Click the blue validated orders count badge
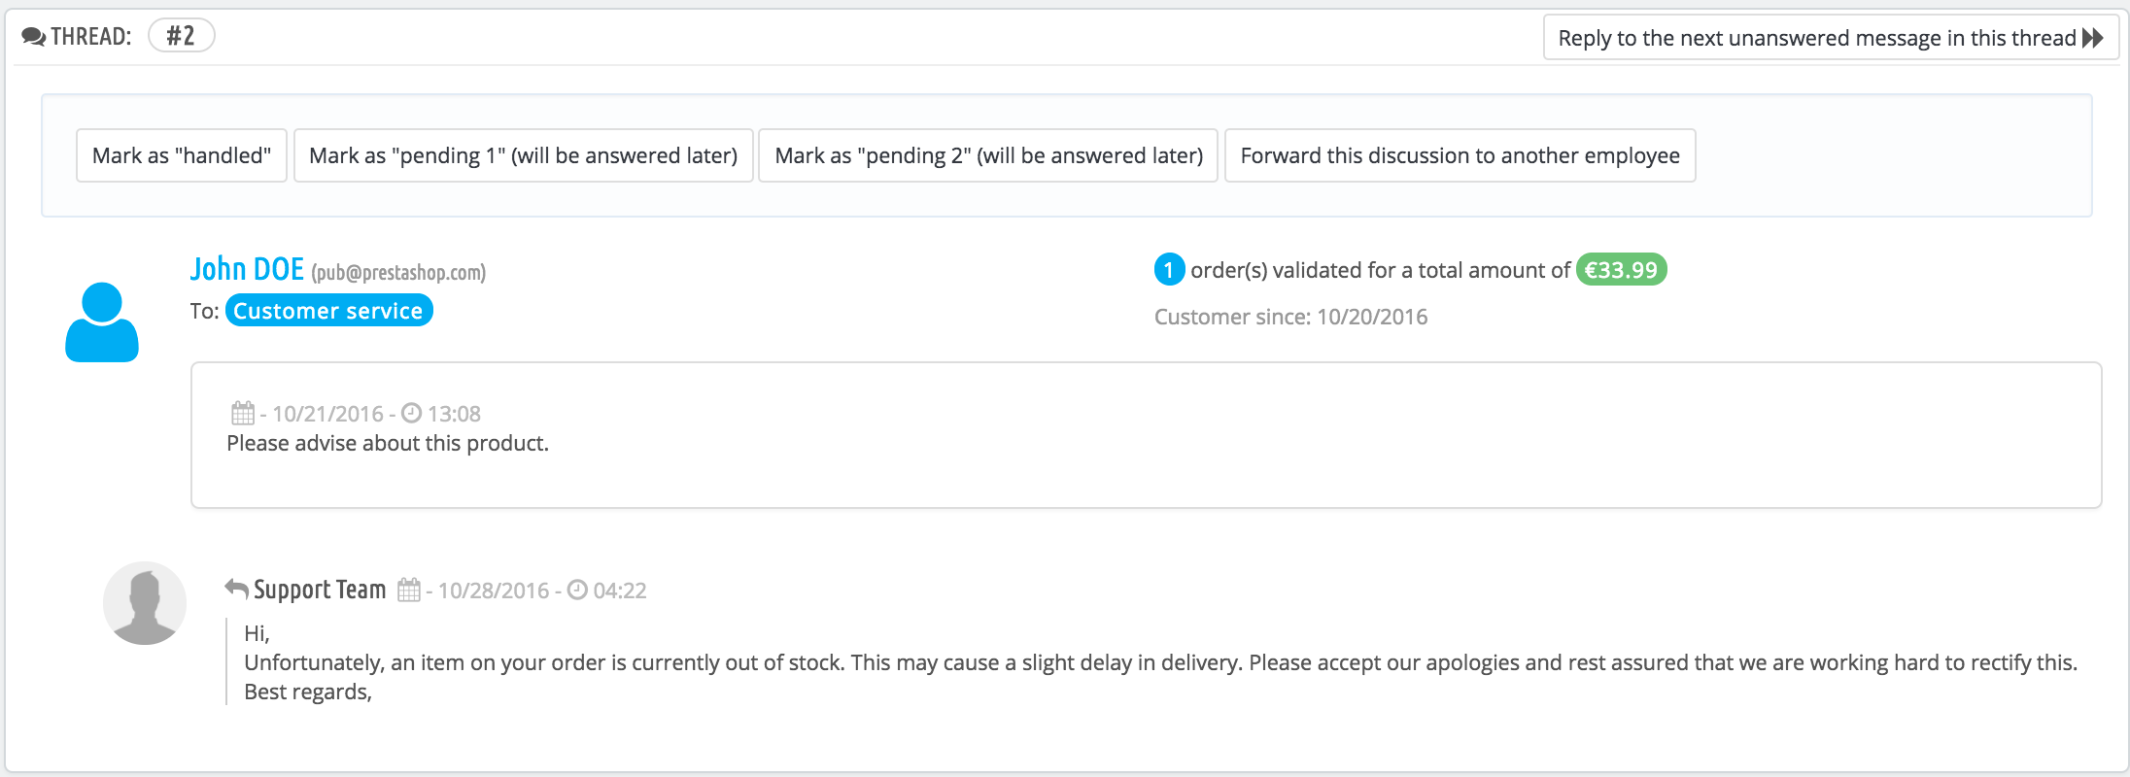 pos(1169,270)
